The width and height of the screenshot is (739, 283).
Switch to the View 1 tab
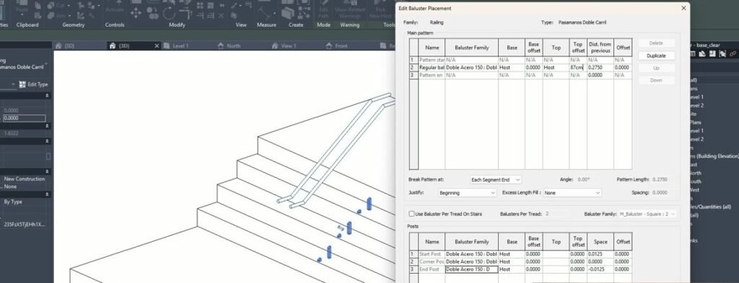(x=289, y=45)
